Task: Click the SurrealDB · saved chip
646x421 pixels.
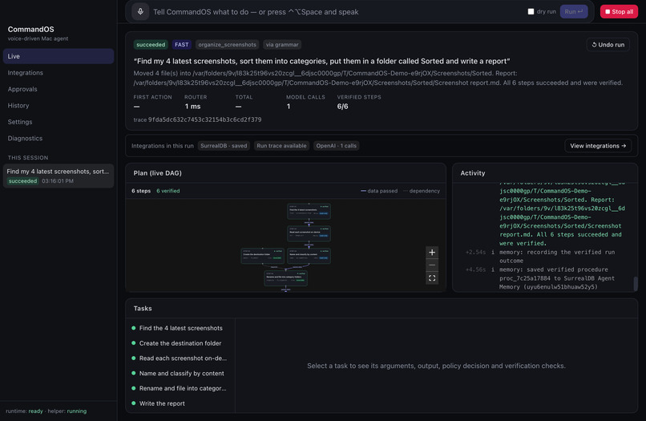Action: click(x=224, y=146)
